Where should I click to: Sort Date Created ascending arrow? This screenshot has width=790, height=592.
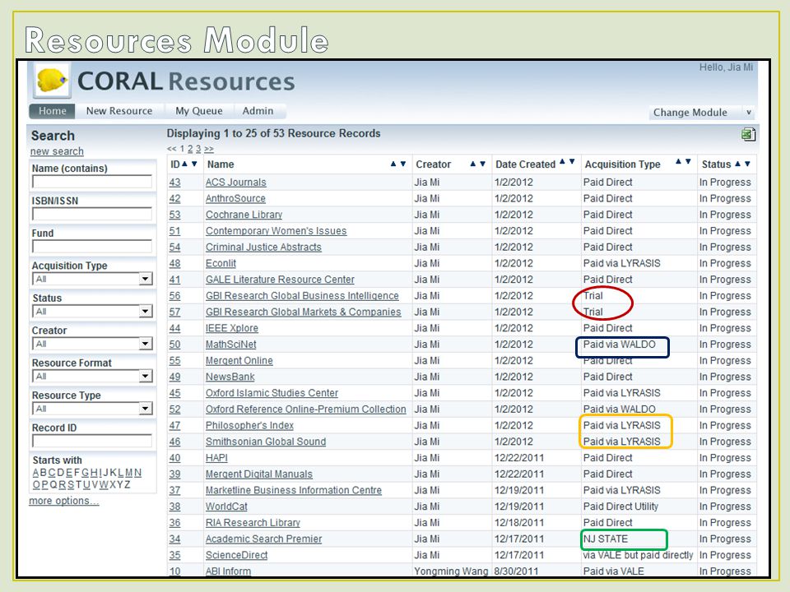[x=562, y=162]
